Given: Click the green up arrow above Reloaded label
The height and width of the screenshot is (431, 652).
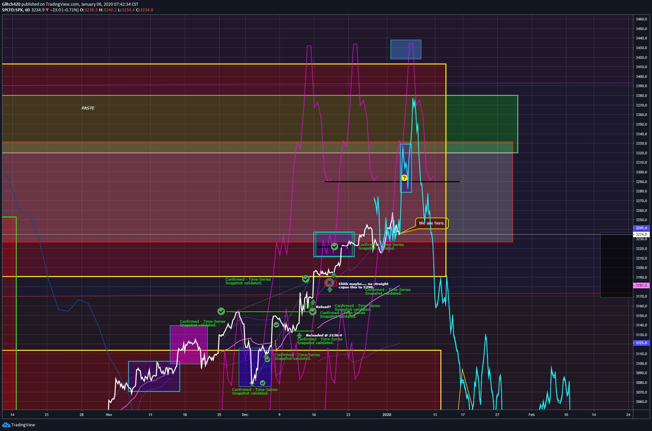Looking at the screenshot, I should click(x=299, y=335).
